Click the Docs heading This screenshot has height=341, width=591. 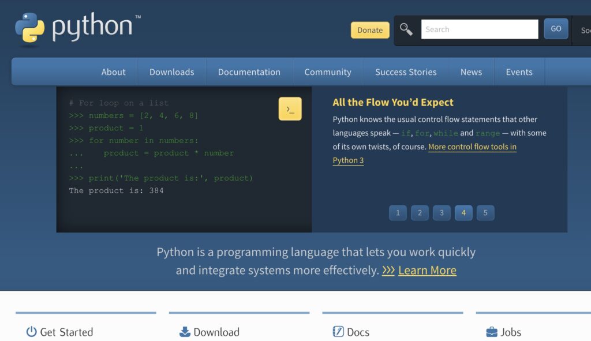(x=358, y=332)
